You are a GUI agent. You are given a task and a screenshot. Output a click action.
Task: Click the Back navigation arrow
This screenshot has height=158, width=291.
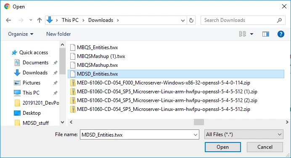[8, 20]
